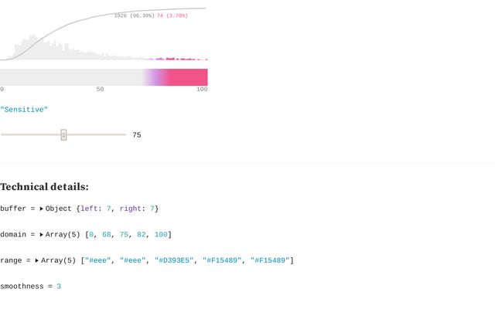Click the "Sensitive" string output

pyautogui.click(x=24, y=110)
